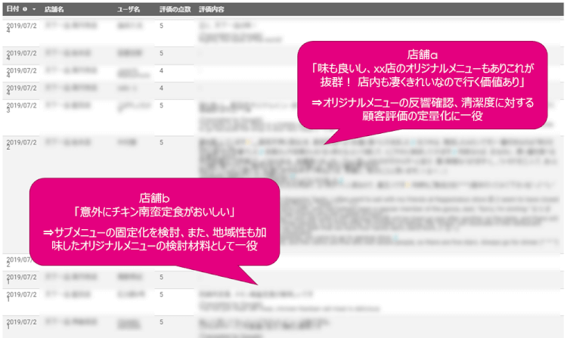The image size is (567, 338).
Task: Open the sort arrow next to 日付
Action: (x=34, y=9)
